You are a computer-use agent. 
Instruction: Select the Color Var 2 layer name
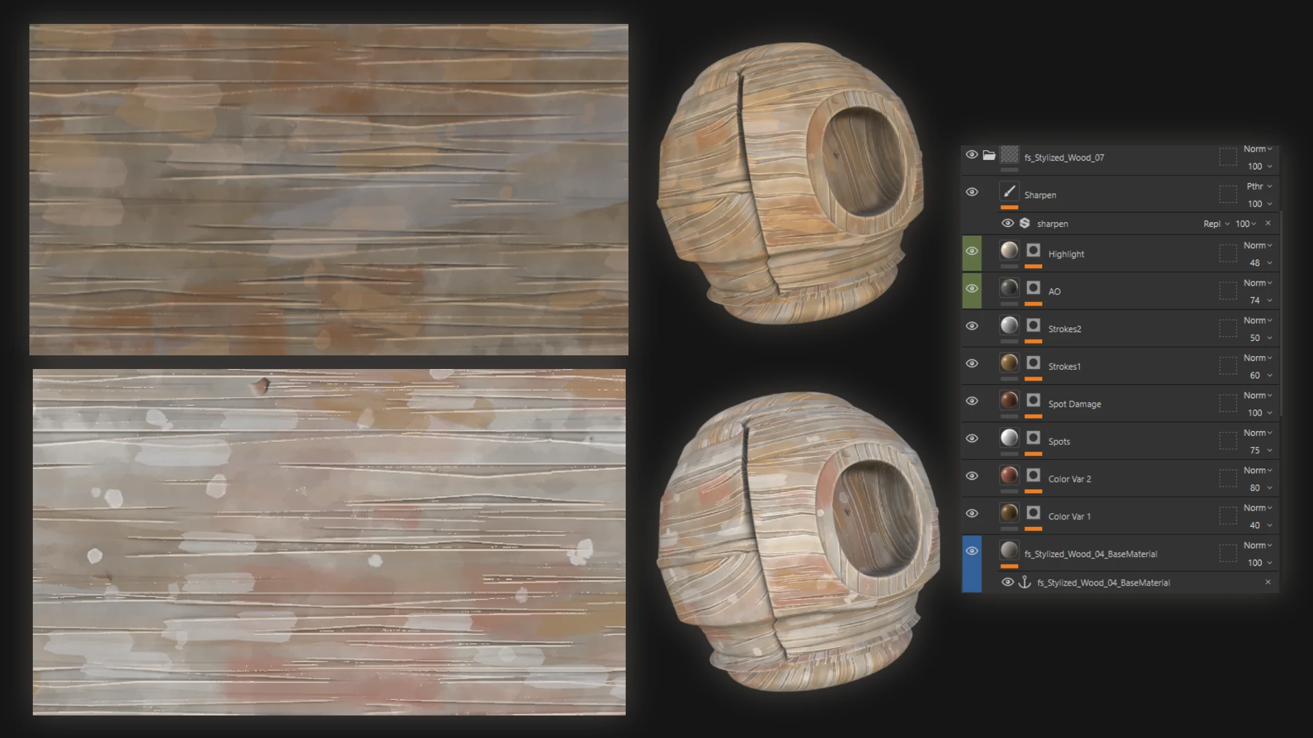coord(1070,479)
